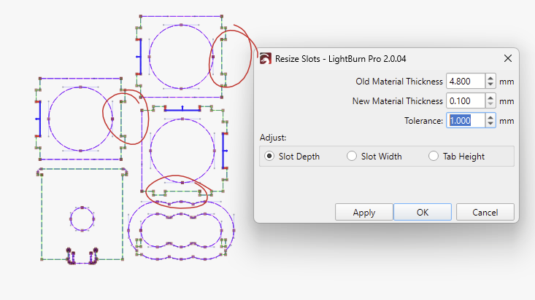Increase Tolerance value with up arrow
The image size is (535, 300).
(x=490, y=117)
